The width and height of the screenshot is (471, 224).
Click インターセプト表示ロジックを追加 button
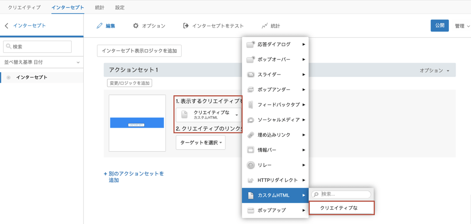(139, 51)
